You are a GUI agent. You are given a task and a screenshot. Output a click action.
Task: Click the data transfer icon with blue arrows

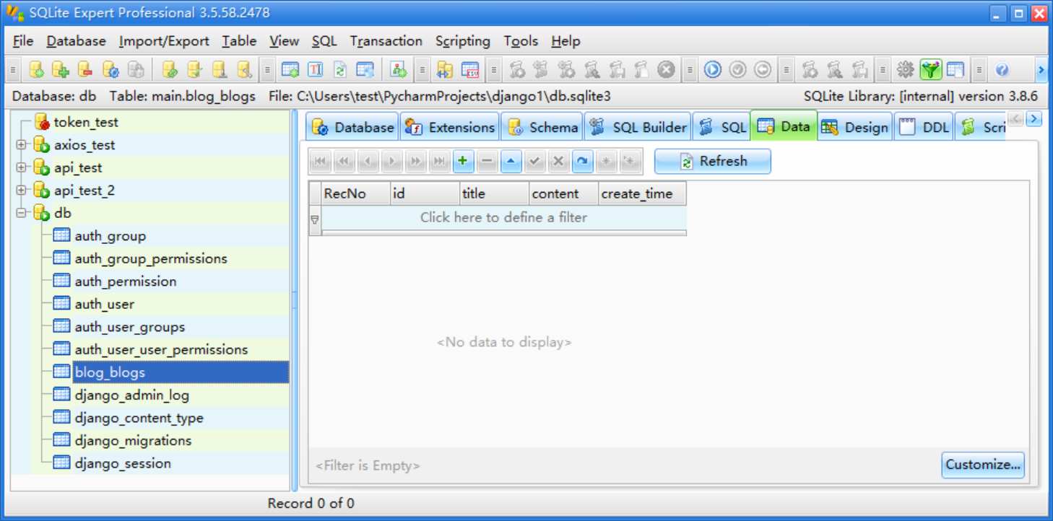pos(446,70)
